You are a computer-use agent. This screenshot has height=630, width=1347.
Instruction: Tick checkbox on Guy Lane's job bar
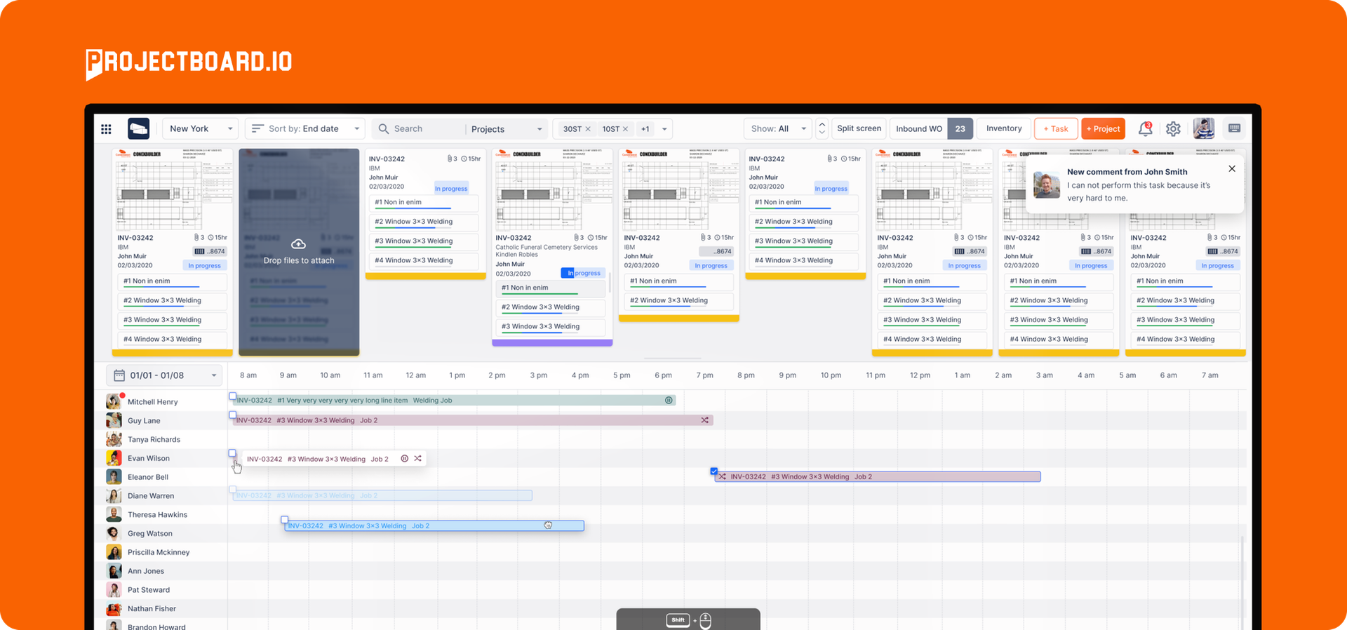pos(232,415)
